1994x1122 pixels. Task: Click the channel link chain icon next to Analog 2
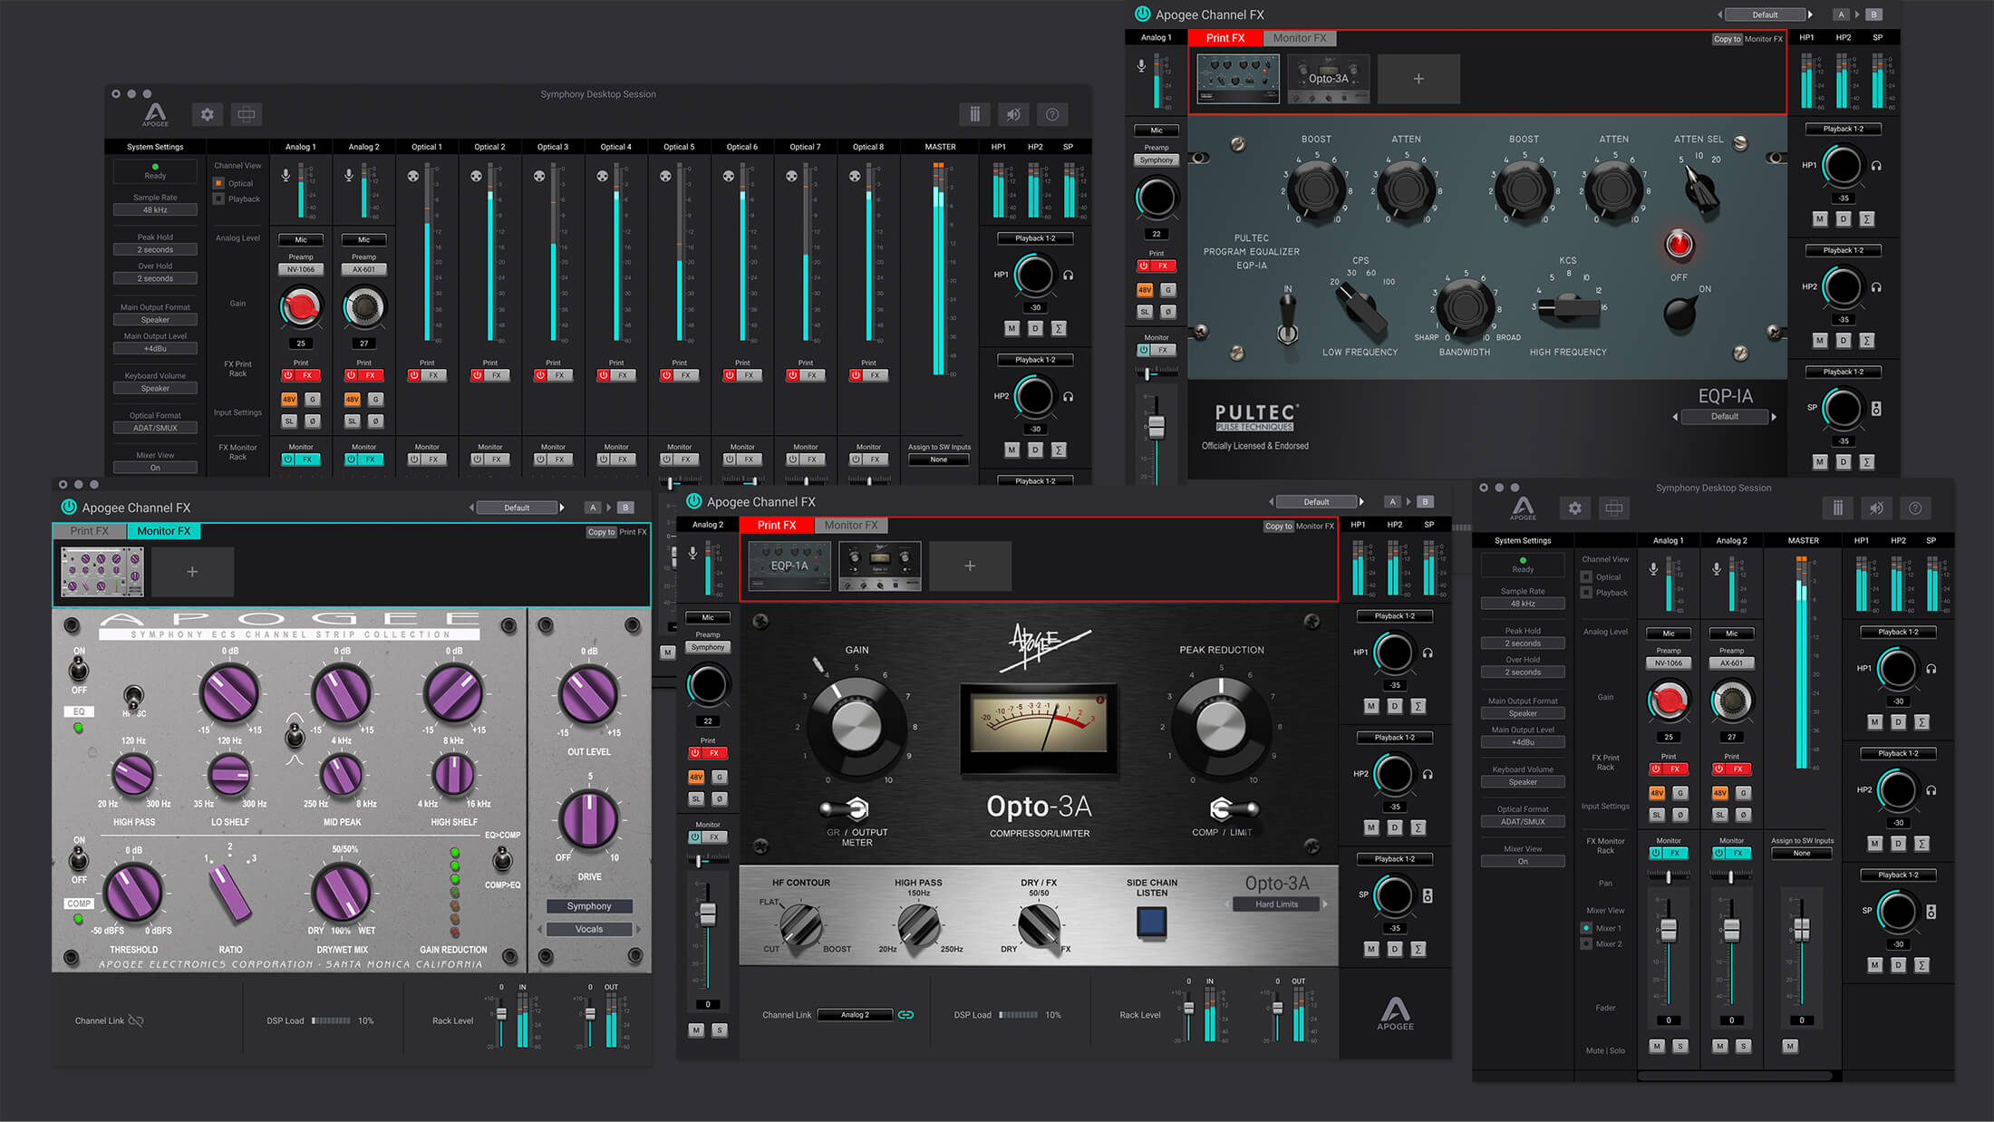point(909,1014)
